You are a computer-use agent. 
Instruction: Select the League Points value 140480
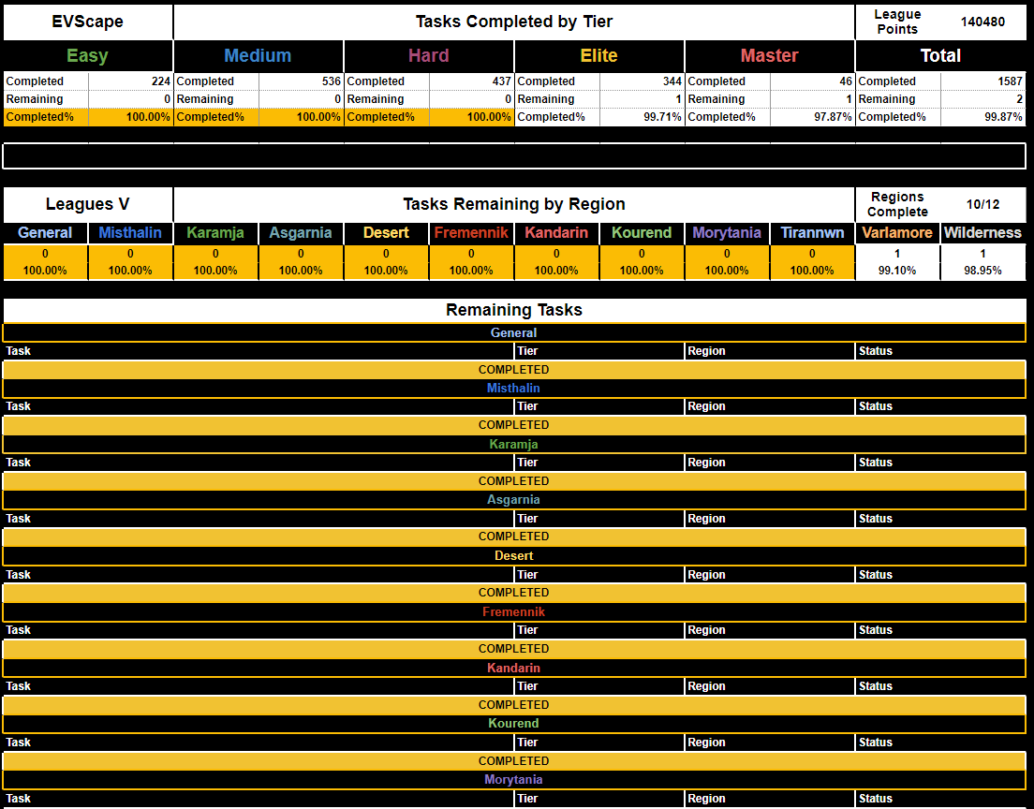click(x=982, y=22)
